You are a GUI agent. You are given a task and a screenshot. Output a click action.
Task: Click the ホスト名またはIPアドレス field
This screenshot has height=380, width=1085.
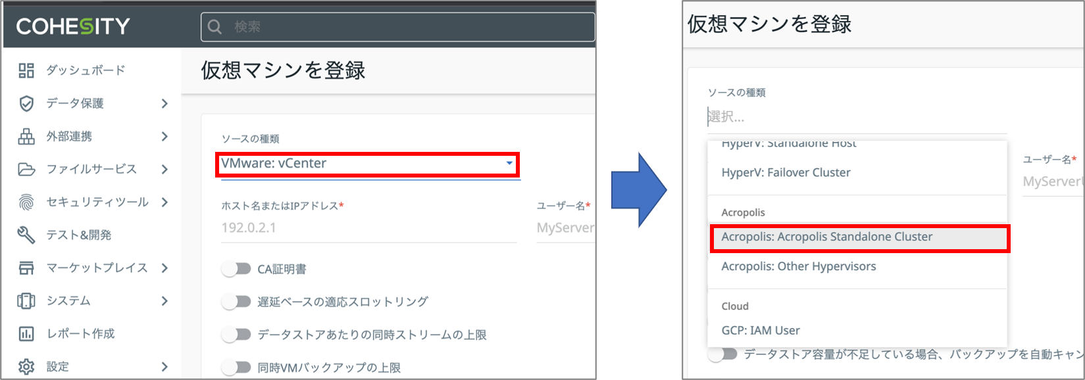pyautogui.click(x=368, y=228)
